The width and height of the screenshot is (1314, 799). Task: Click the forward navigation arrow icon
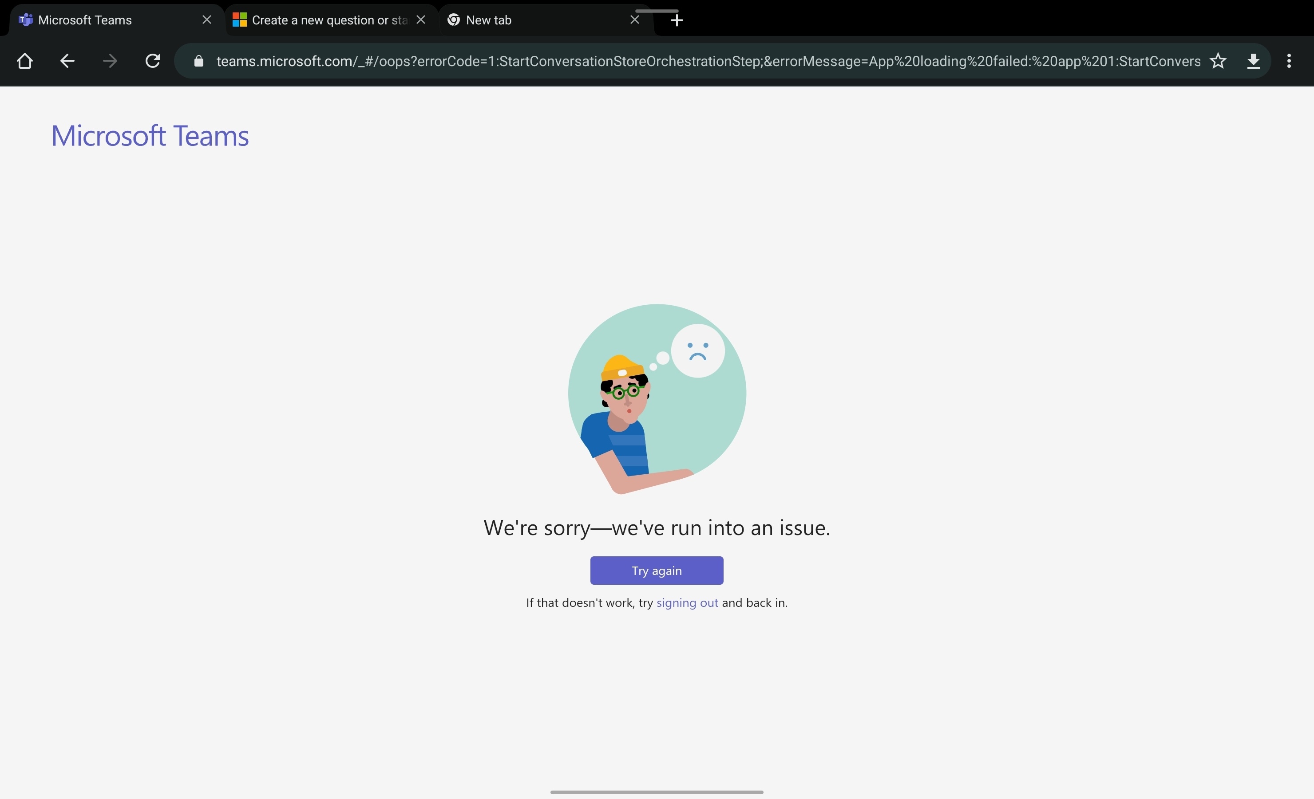pos(109,61)
